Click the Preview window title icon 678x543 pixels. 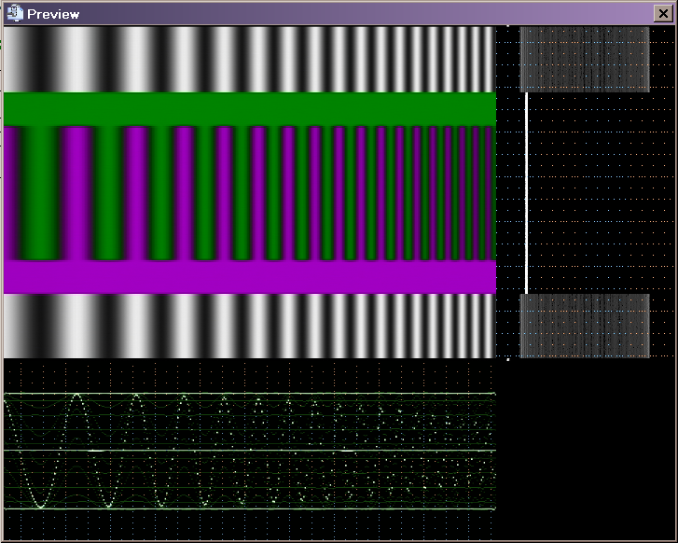pyautogui.click(x=15, y=13)
